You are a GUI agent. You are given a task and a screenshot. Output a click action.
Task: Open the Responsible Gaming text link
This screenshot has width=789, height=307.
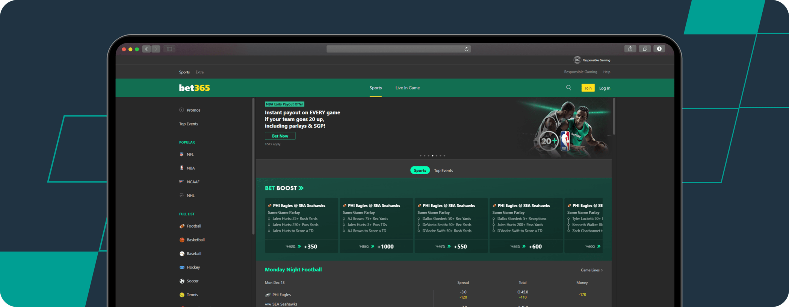tap(580, 72)
